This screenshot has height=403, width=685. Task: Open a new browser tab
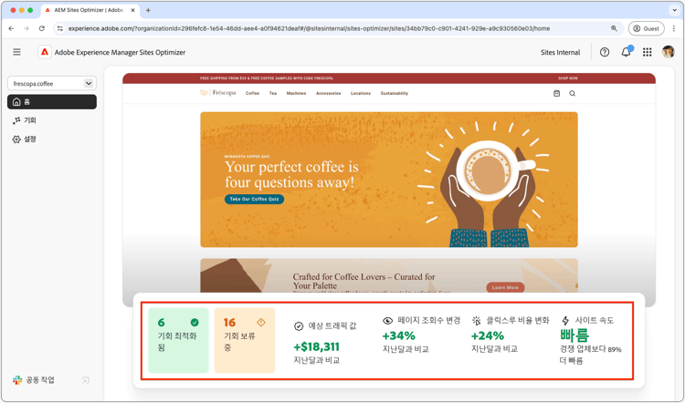148,10
